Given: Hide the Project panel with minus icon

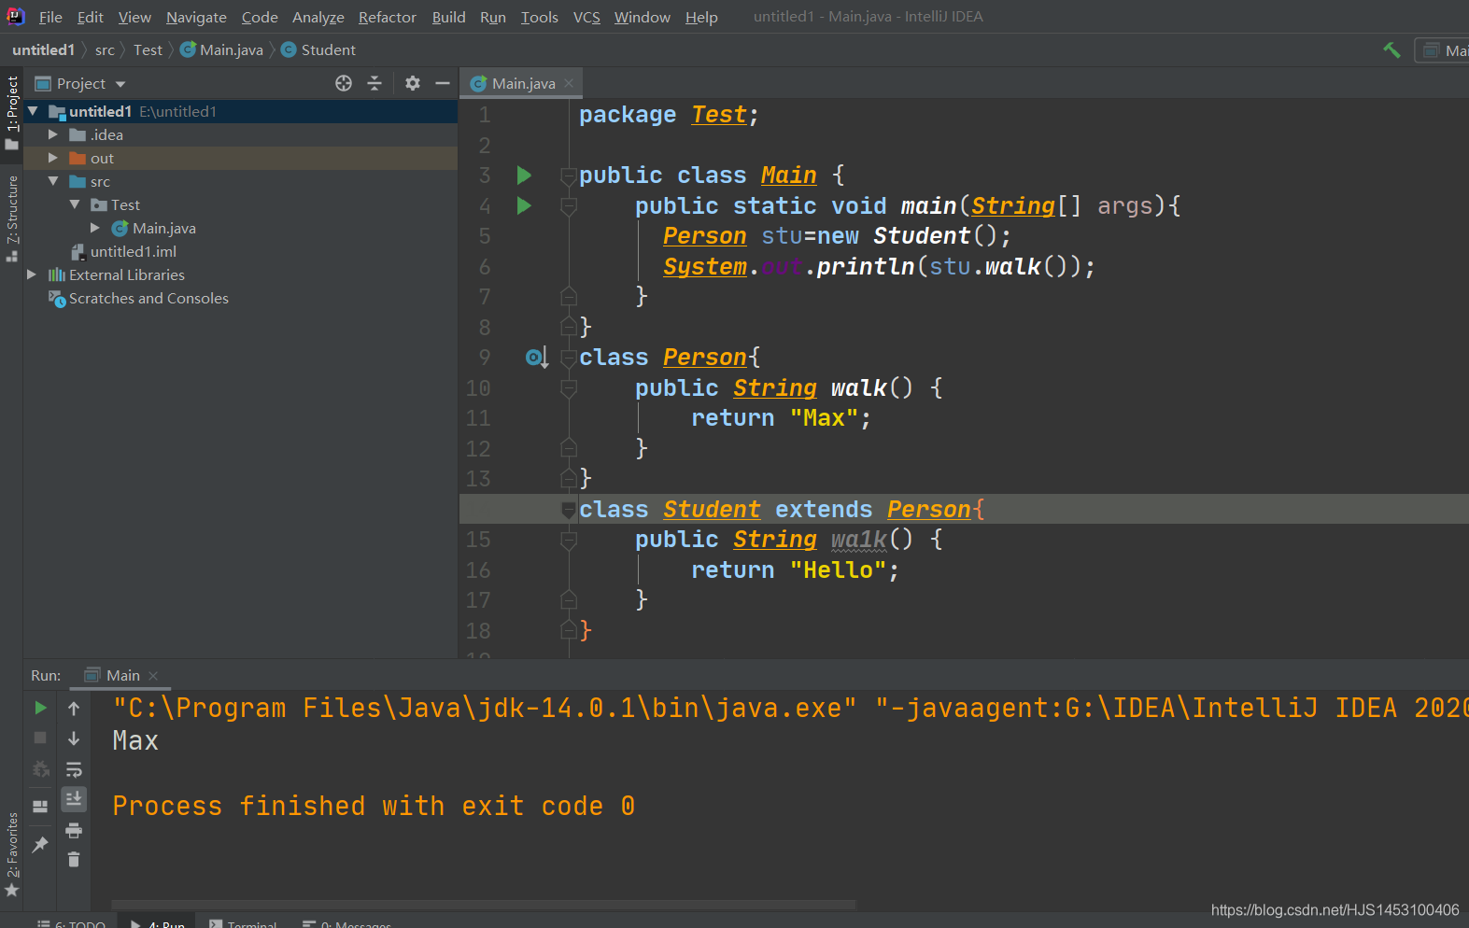Looking at the screenshot, I should click(443, 83).
